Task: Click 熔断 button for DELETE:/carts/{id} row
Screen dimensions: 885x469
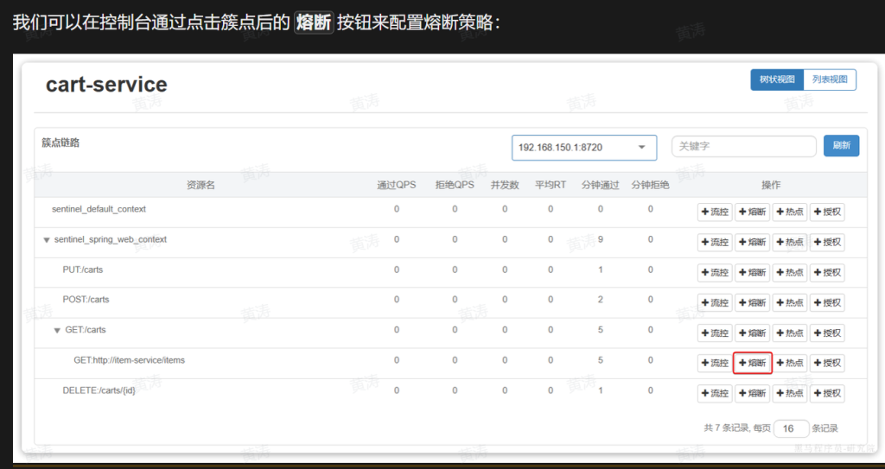Action: pos(752,393)
